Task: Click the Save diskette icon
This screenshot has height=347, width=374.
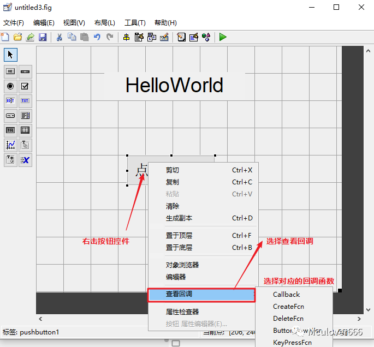Action: (43, 37)
